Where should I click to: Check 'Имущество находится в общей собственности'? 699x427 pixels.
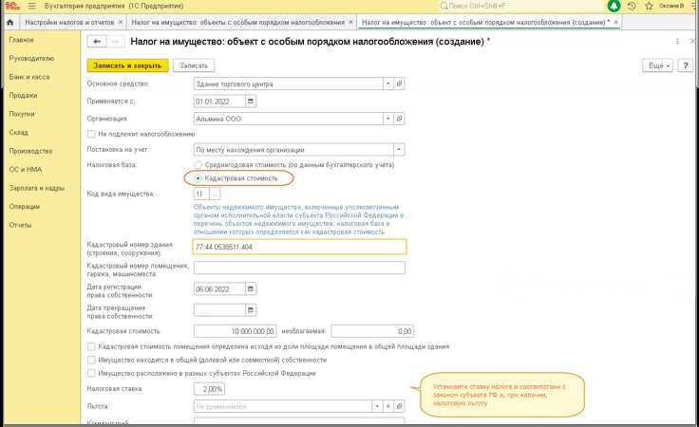point(90,360)
